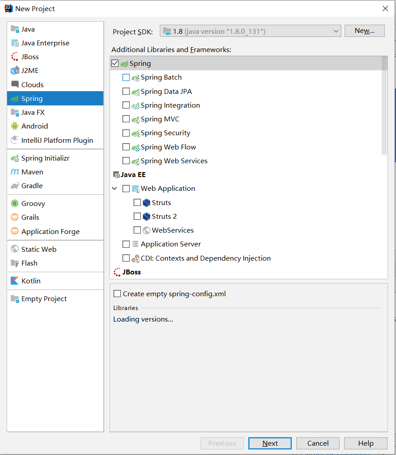
Task: Tick the Spring Data JPA checkbox
Action: click(126, 91)
